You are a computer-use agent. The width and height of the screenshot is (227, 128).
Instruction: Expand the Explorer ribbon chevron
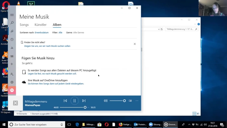(195, 24)
